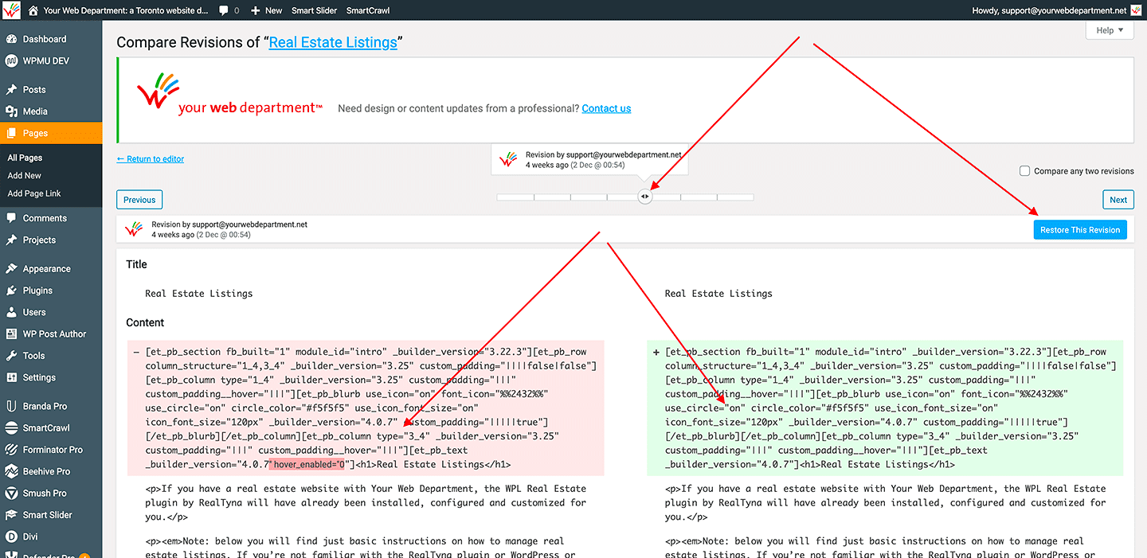Image resolution: width=1147 pixels, height=558 pixels.
Task: Click the Comments bubble icon in sidebar
Action: point(11,218)
